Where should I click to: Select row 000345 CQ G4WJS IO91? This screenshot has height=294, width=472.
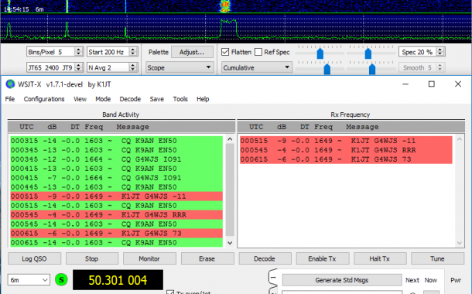(117, 159)
